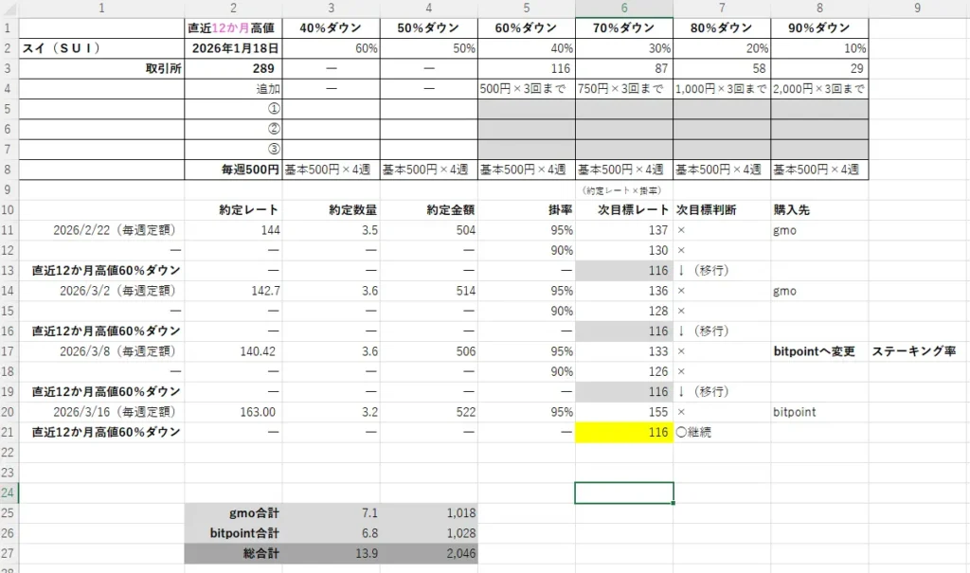Select the 90%ダウン column heading cell
The width and height of the screenshot is (970, 573).
819,27
